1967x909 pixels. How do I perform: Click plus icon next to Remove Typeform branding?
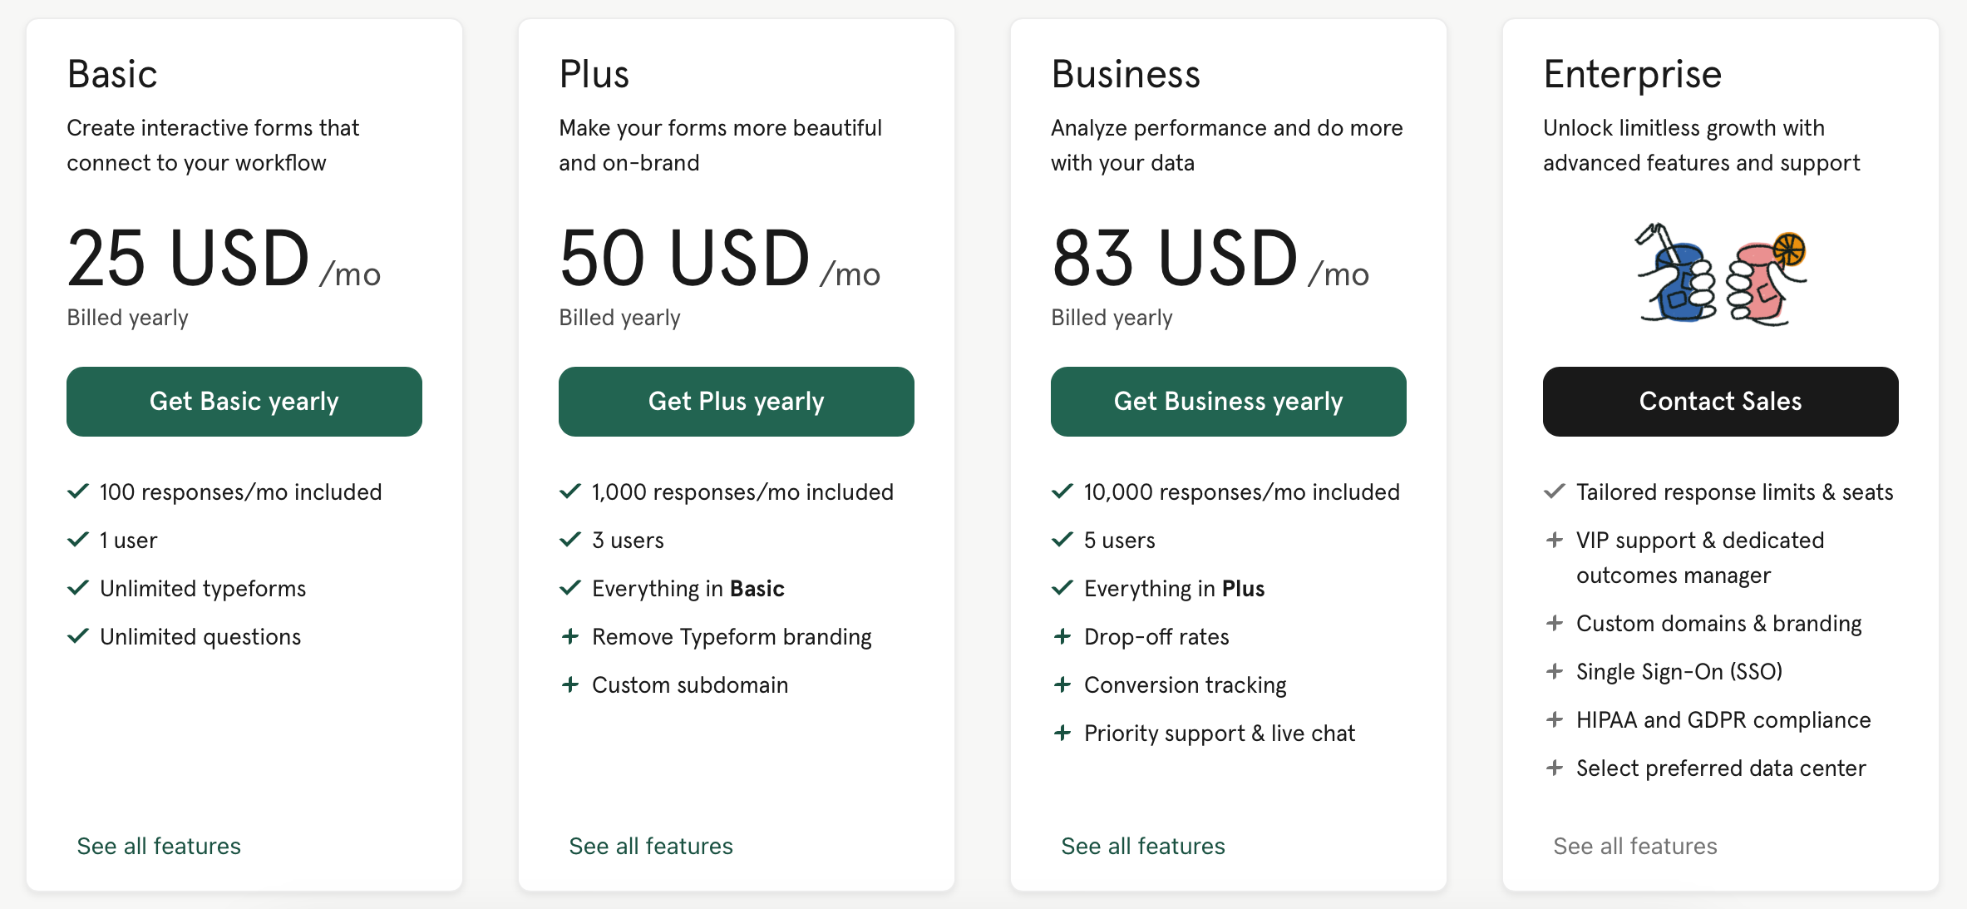[569, 636]
